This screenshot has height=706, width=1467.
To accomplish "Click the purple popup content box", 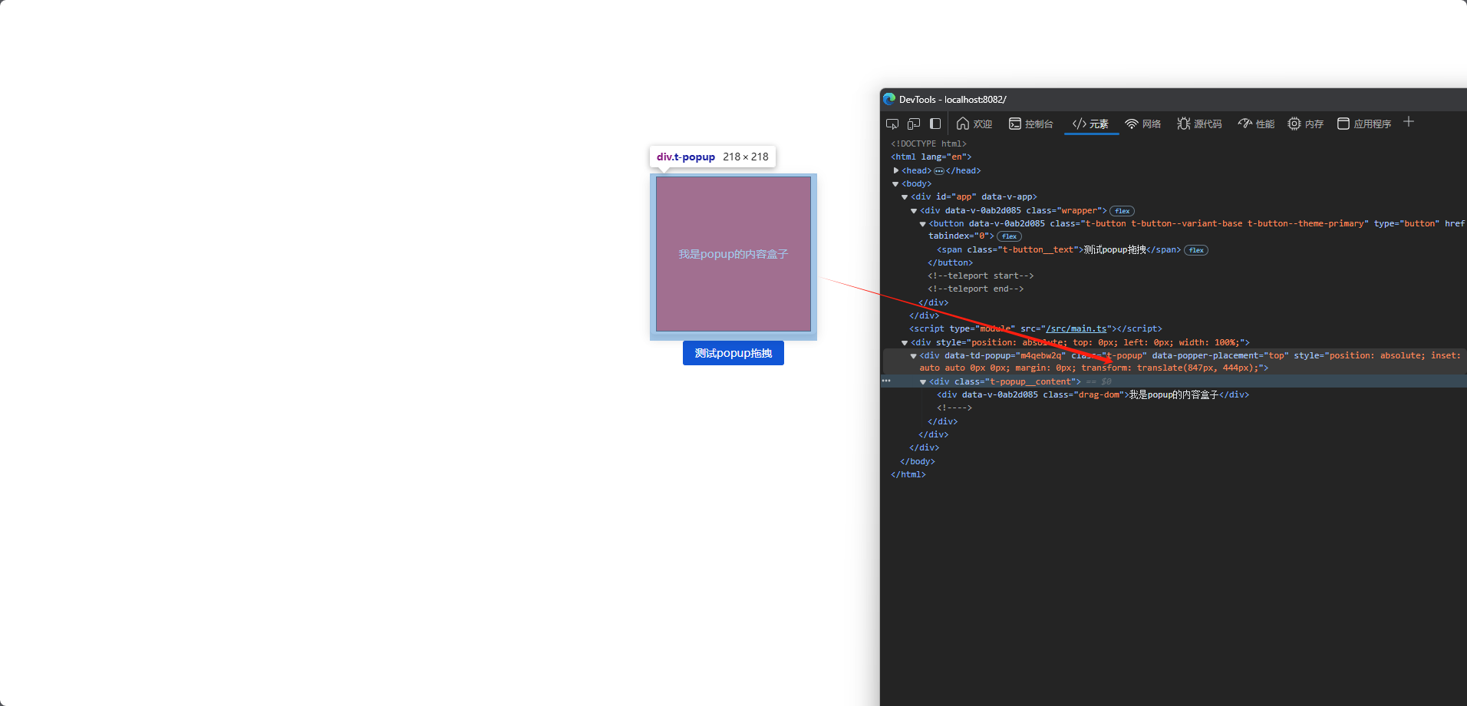I will (733, 254).
